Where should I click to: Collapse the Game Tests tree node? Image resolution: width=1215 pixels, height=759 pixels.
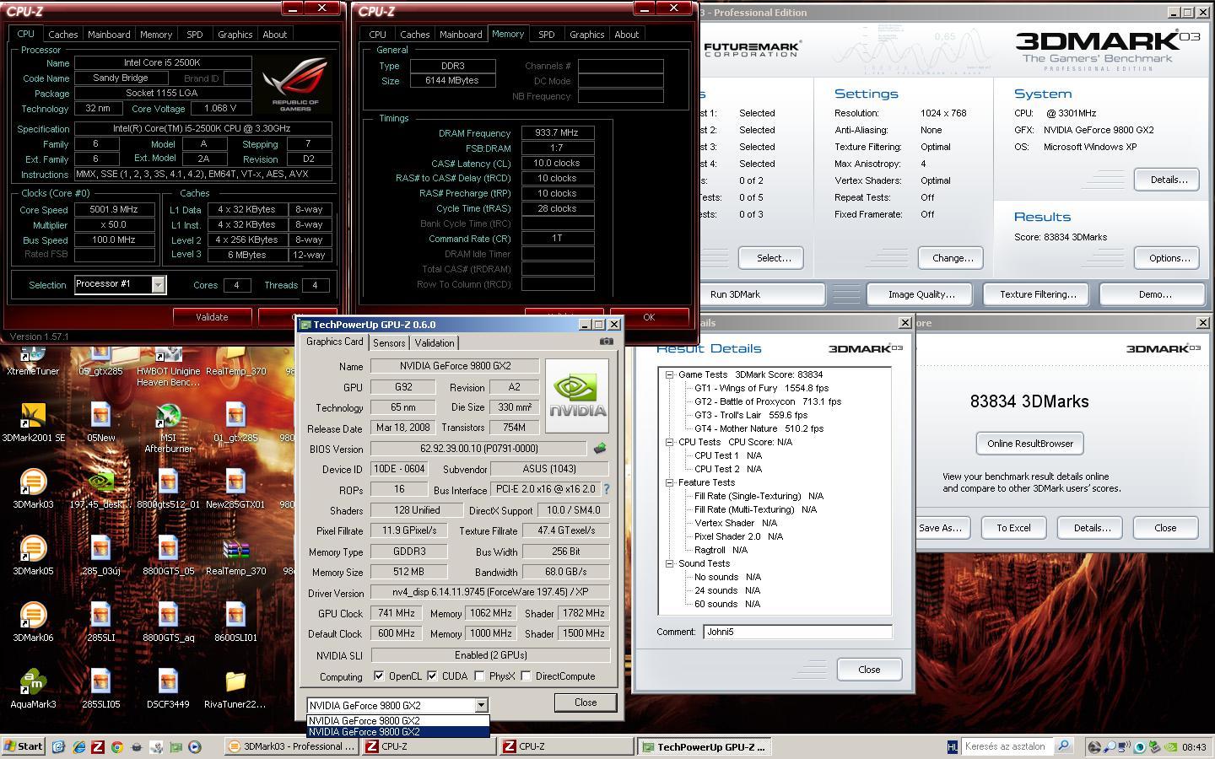669,374
